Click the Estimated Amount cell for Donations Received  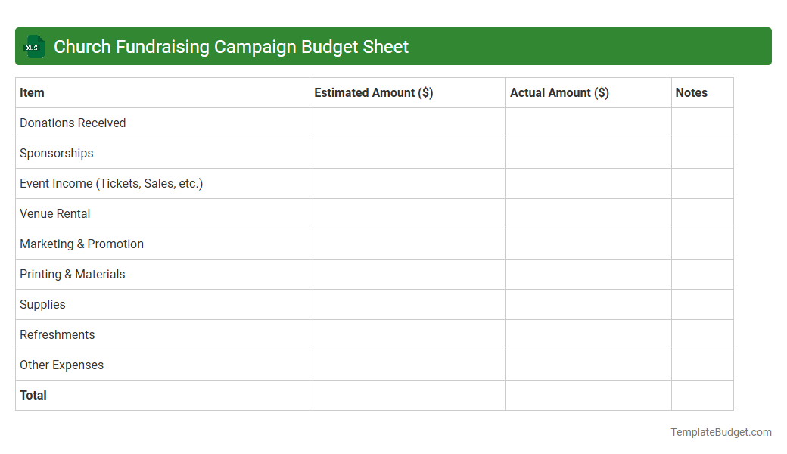(407, 123)
